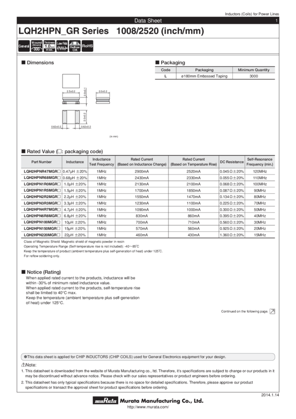Click the top-view dimension drawing
The width and height of the screenshot is (296, 419).
pos(71,81)
